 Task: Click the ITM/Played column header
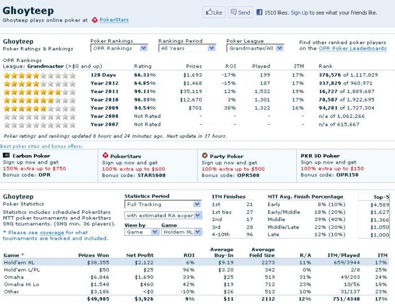click(344, 255)
